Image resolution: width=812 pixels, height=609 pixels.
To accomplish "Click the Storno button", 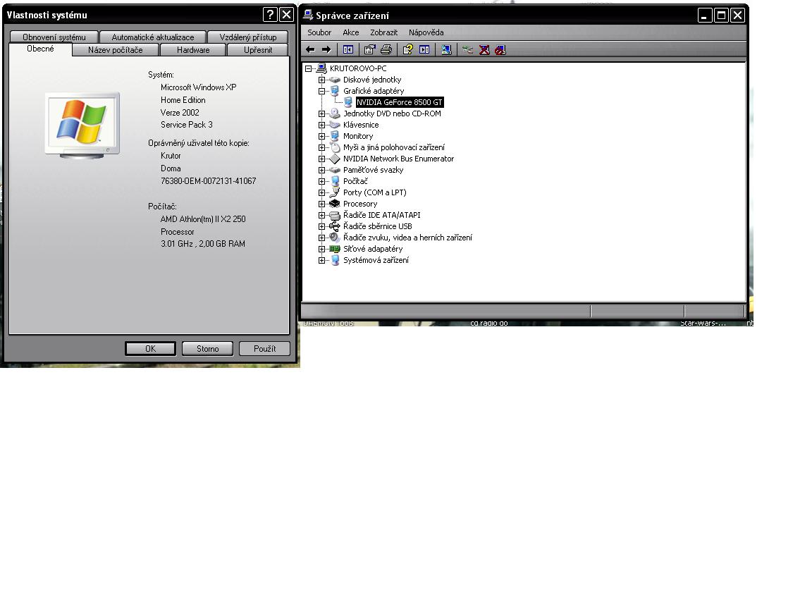I will [208, 348].
